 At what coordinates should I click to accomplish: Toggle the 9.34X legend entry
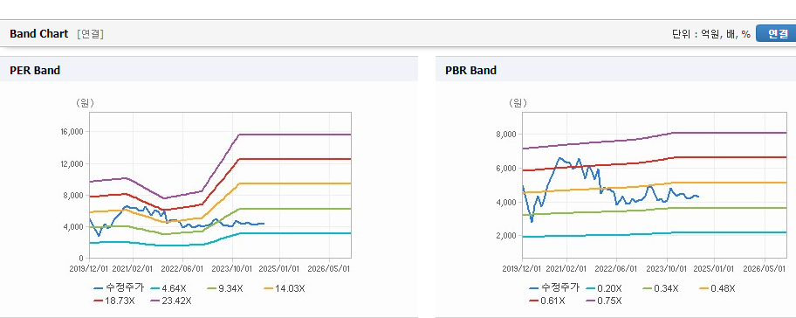225,288
